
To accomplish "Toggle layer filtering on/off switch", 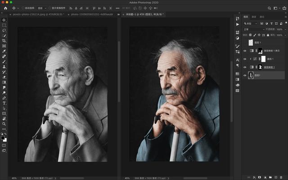I will point(286,23).
